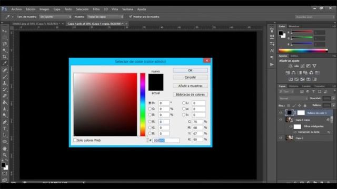Image resolution: width=337 pixels, height=189 pixels.
Task: Open the Filtro menu
Action: tap(96, 9)
